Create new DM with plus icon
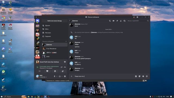 point(66,41)
